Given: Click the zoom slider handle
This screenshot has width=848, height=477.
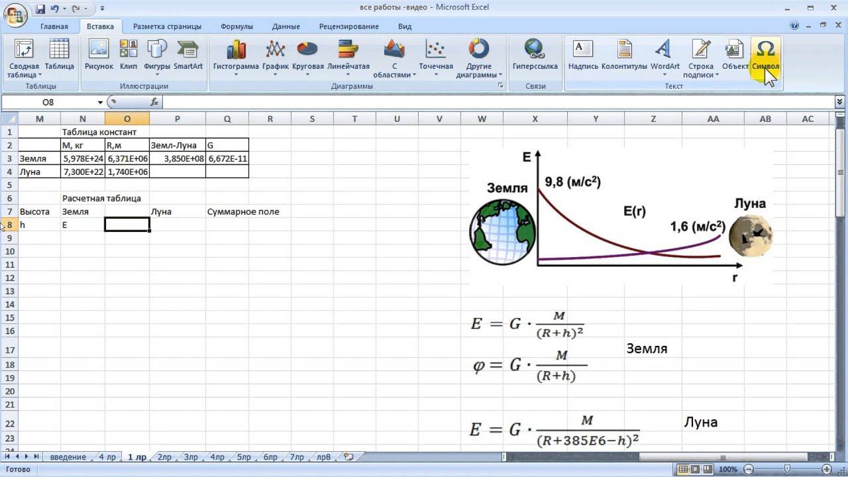Looking at the screenshot, I should pyautogui.click(x=786, y=469).
